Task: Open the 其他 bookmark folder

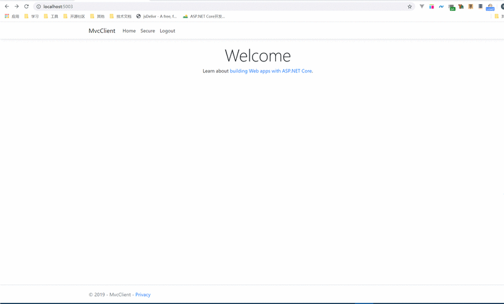Action: 97,16
